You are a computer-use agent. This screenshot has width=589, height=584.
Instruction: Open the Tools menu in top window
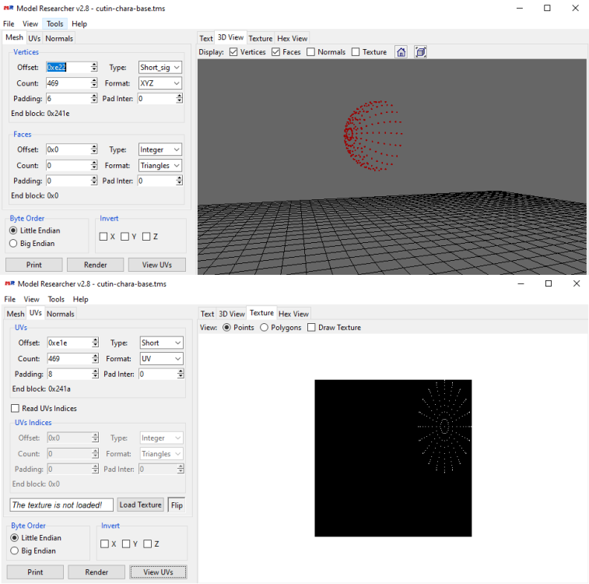coord(54,23)
